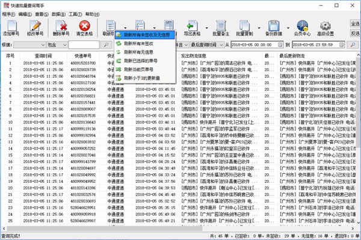The width and height of the screenshot is (361, 240).
Task: Open the 程序 menu in the menu bar
Action: coord(8,14)
